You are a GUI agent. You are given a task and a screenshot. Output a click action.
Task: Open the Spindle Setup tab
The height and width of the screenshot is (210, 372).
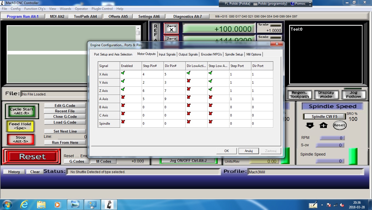234,54
